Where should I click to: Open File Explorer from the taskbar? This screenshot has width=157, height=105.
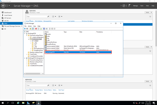pos(23,103)
